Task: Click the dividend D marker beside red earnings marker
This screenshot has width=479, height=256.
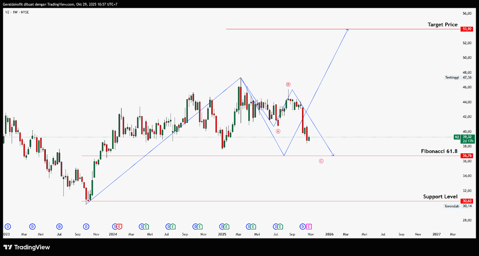Action: pyautogui.click(x=115, y=227)
